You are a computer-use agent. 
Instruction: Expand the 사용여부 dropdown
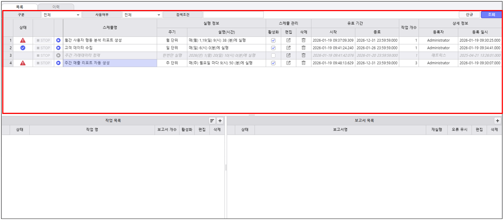coord(142,15)
